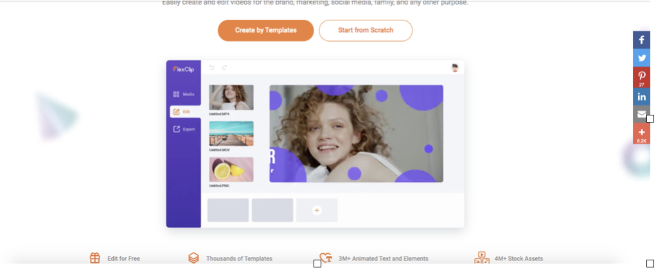Share the page on Twitter
Image resolution: width=658 pixels, height=277 pixels.
click(x=641, y=58)
